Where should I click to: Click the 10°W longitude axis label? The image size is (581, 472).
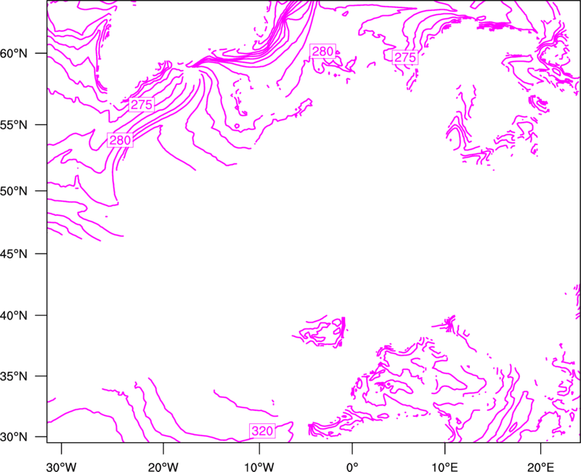tap(259, 467)
